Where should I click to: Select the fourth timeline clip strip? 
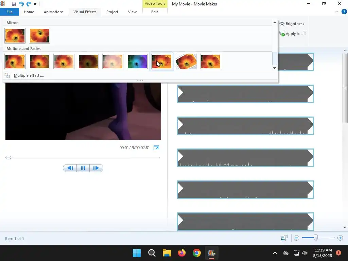click(245, 158)
